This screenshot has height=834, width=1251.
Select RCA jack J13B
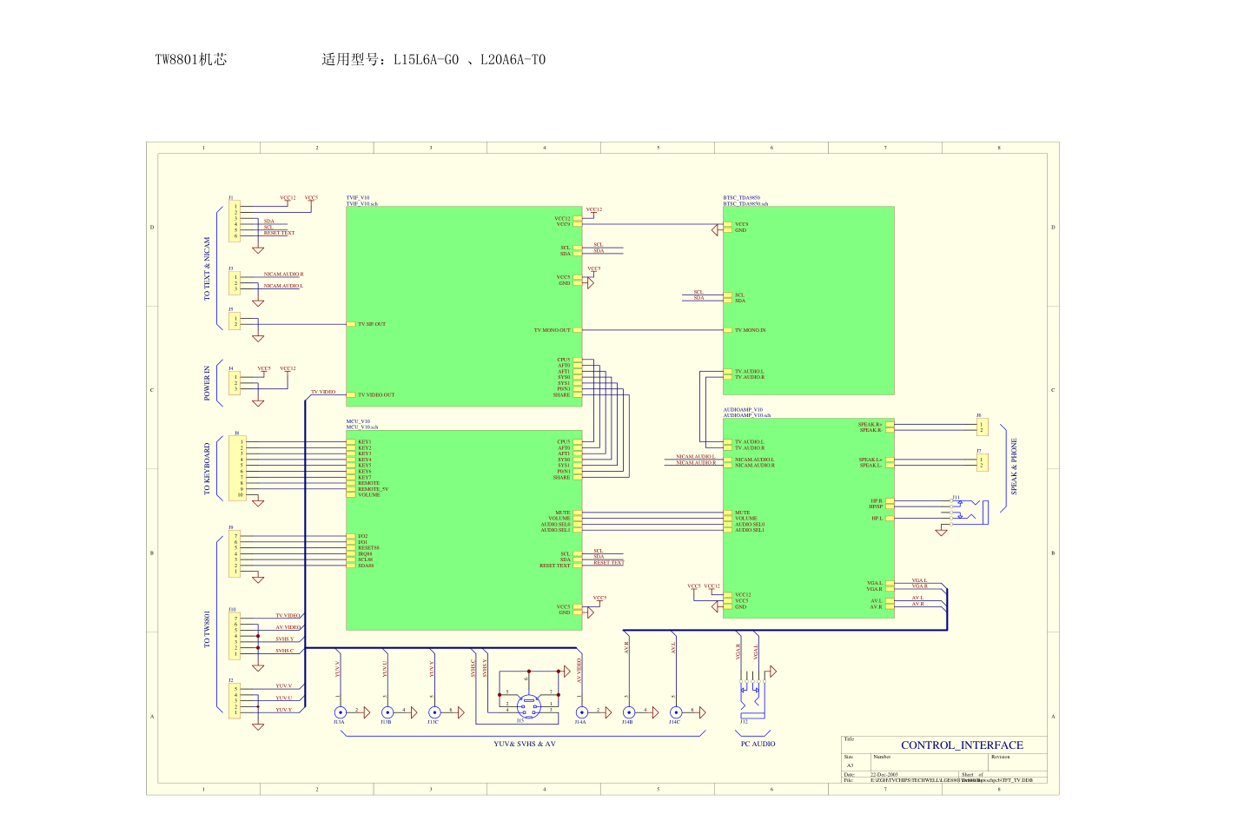[x=387, y=712]
